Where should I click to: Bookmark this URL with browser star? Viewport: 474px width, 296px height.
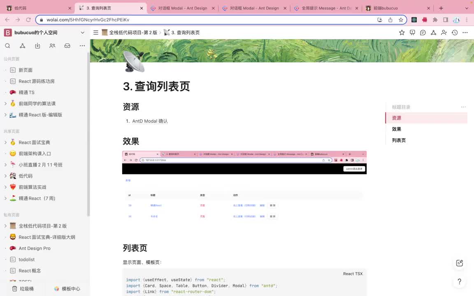pos(401,20)
